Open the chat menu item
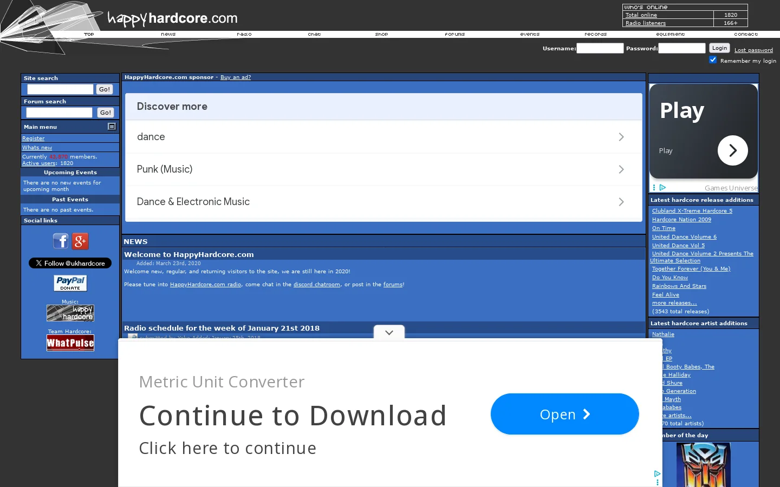 (315, 34)
